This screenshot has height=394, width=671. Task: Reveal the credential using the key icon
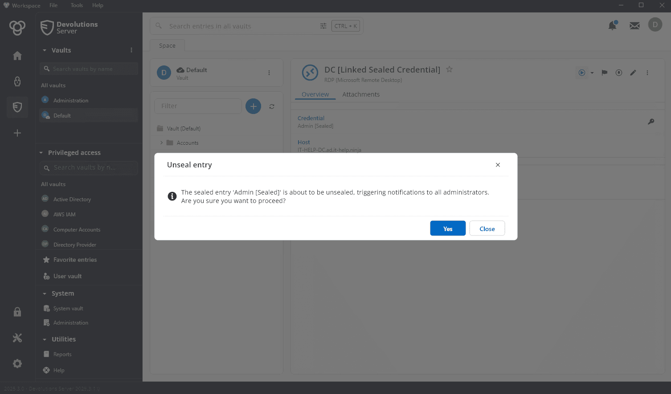point(651,121)
